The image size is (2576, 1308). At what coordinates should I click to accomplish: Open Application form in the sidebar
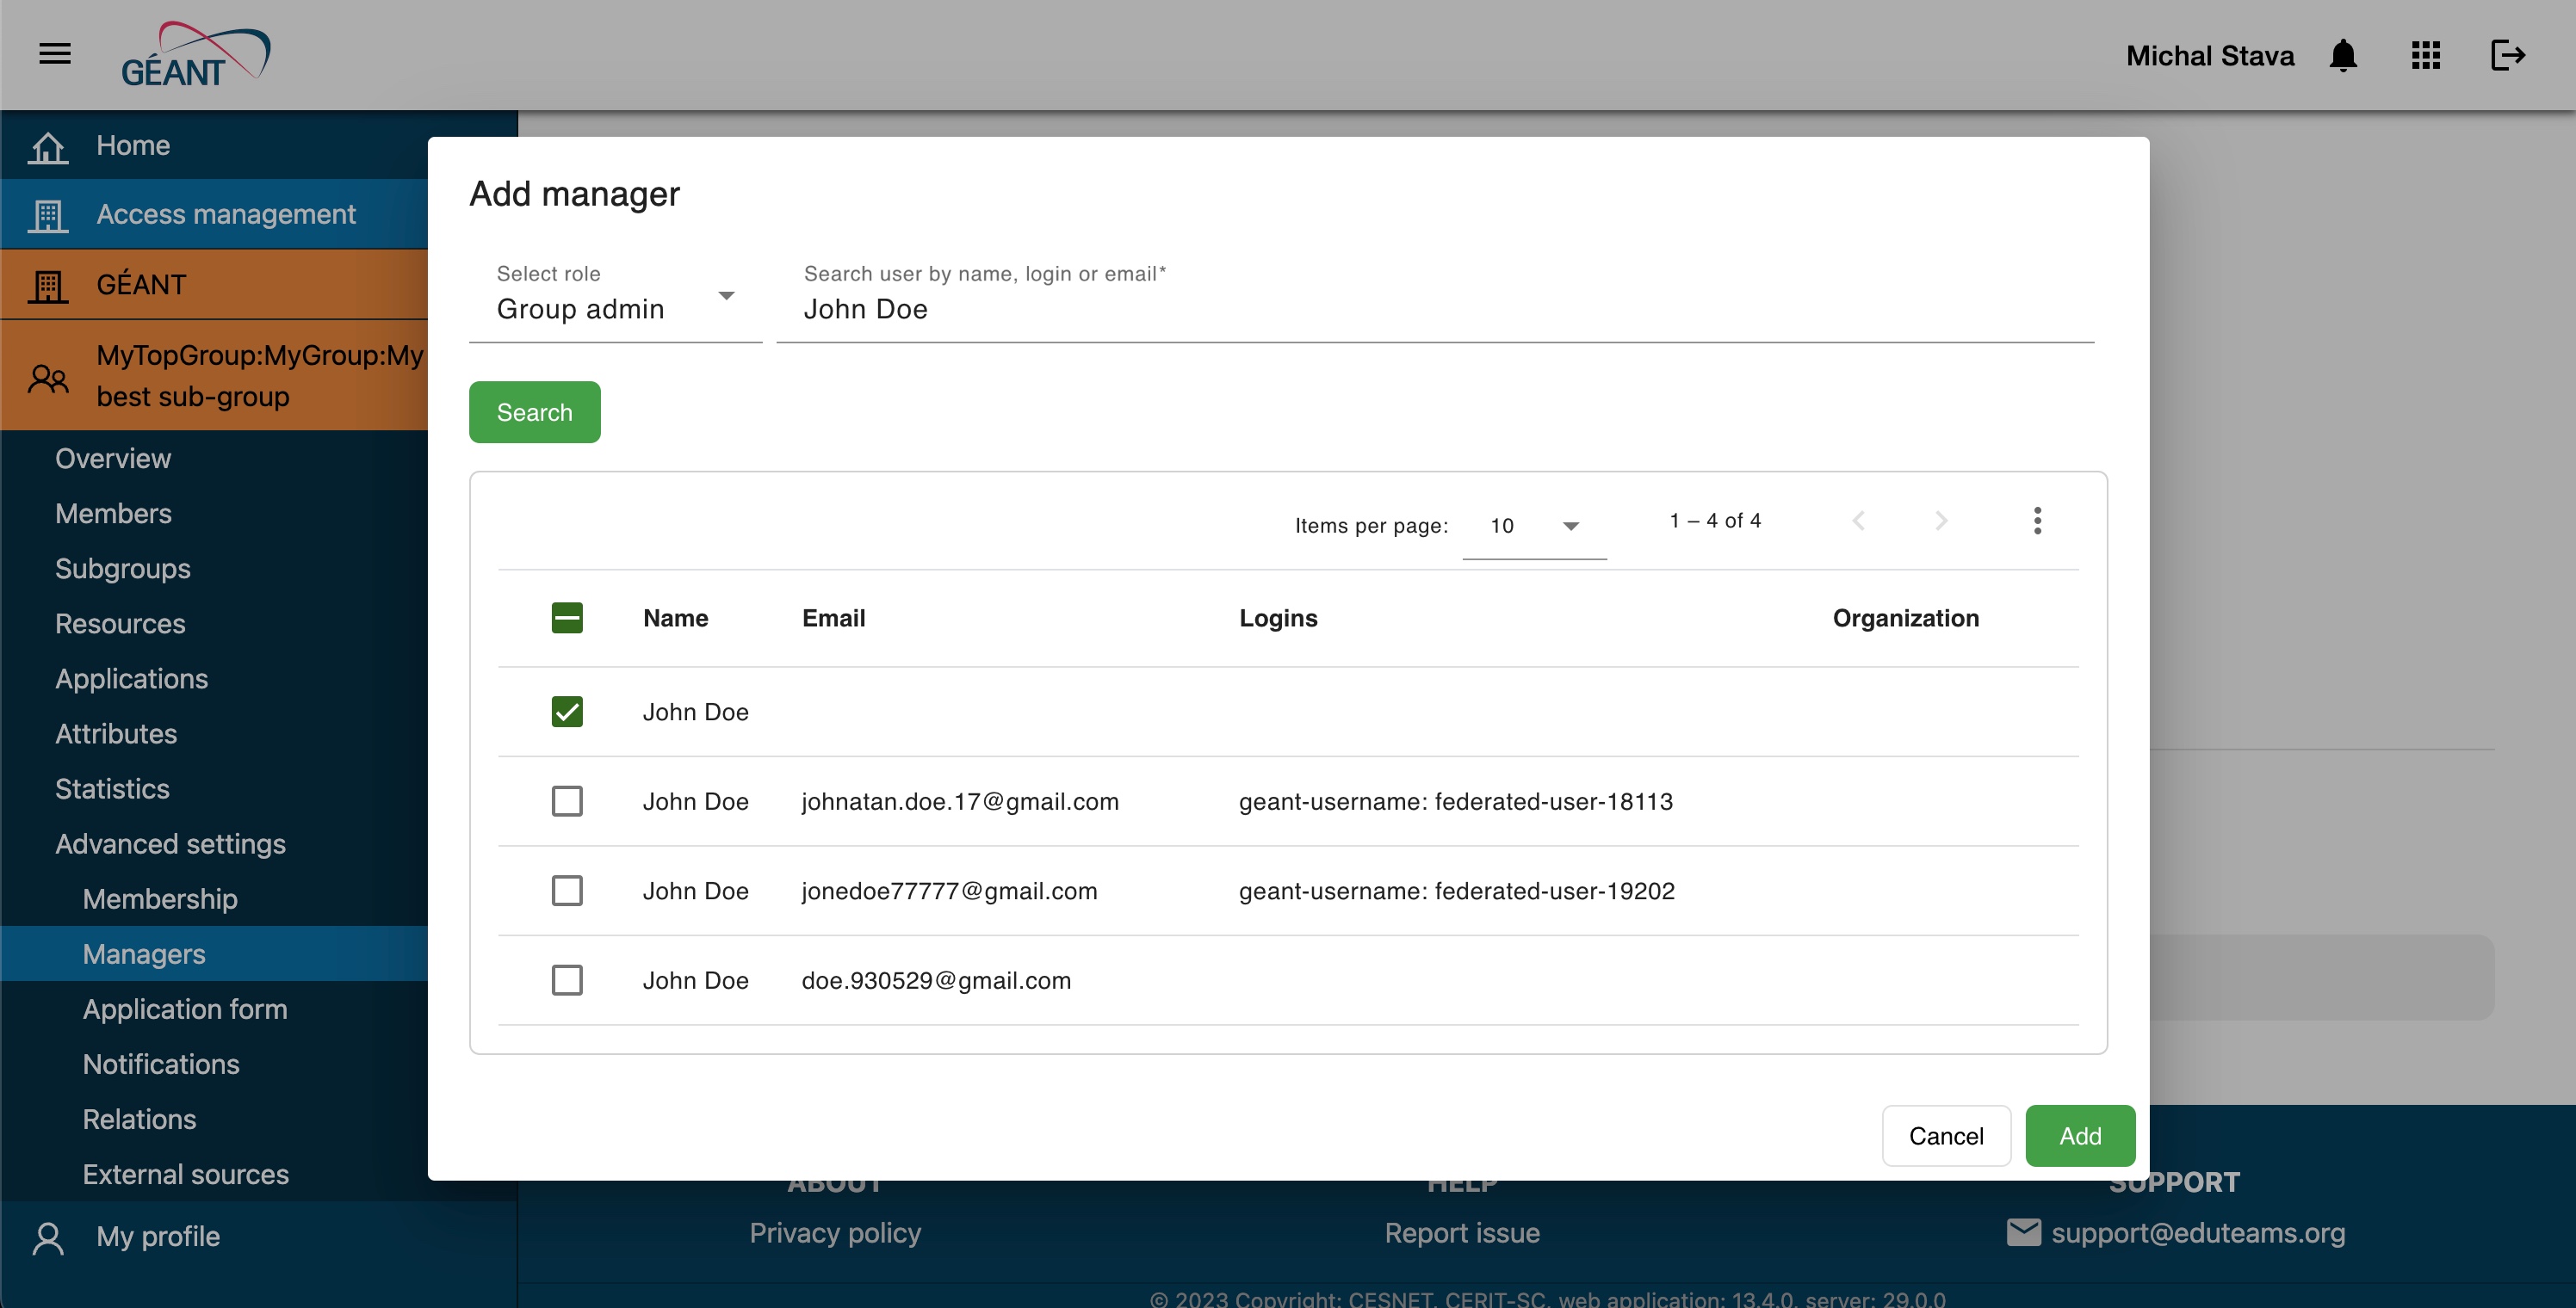[185, 1009]
